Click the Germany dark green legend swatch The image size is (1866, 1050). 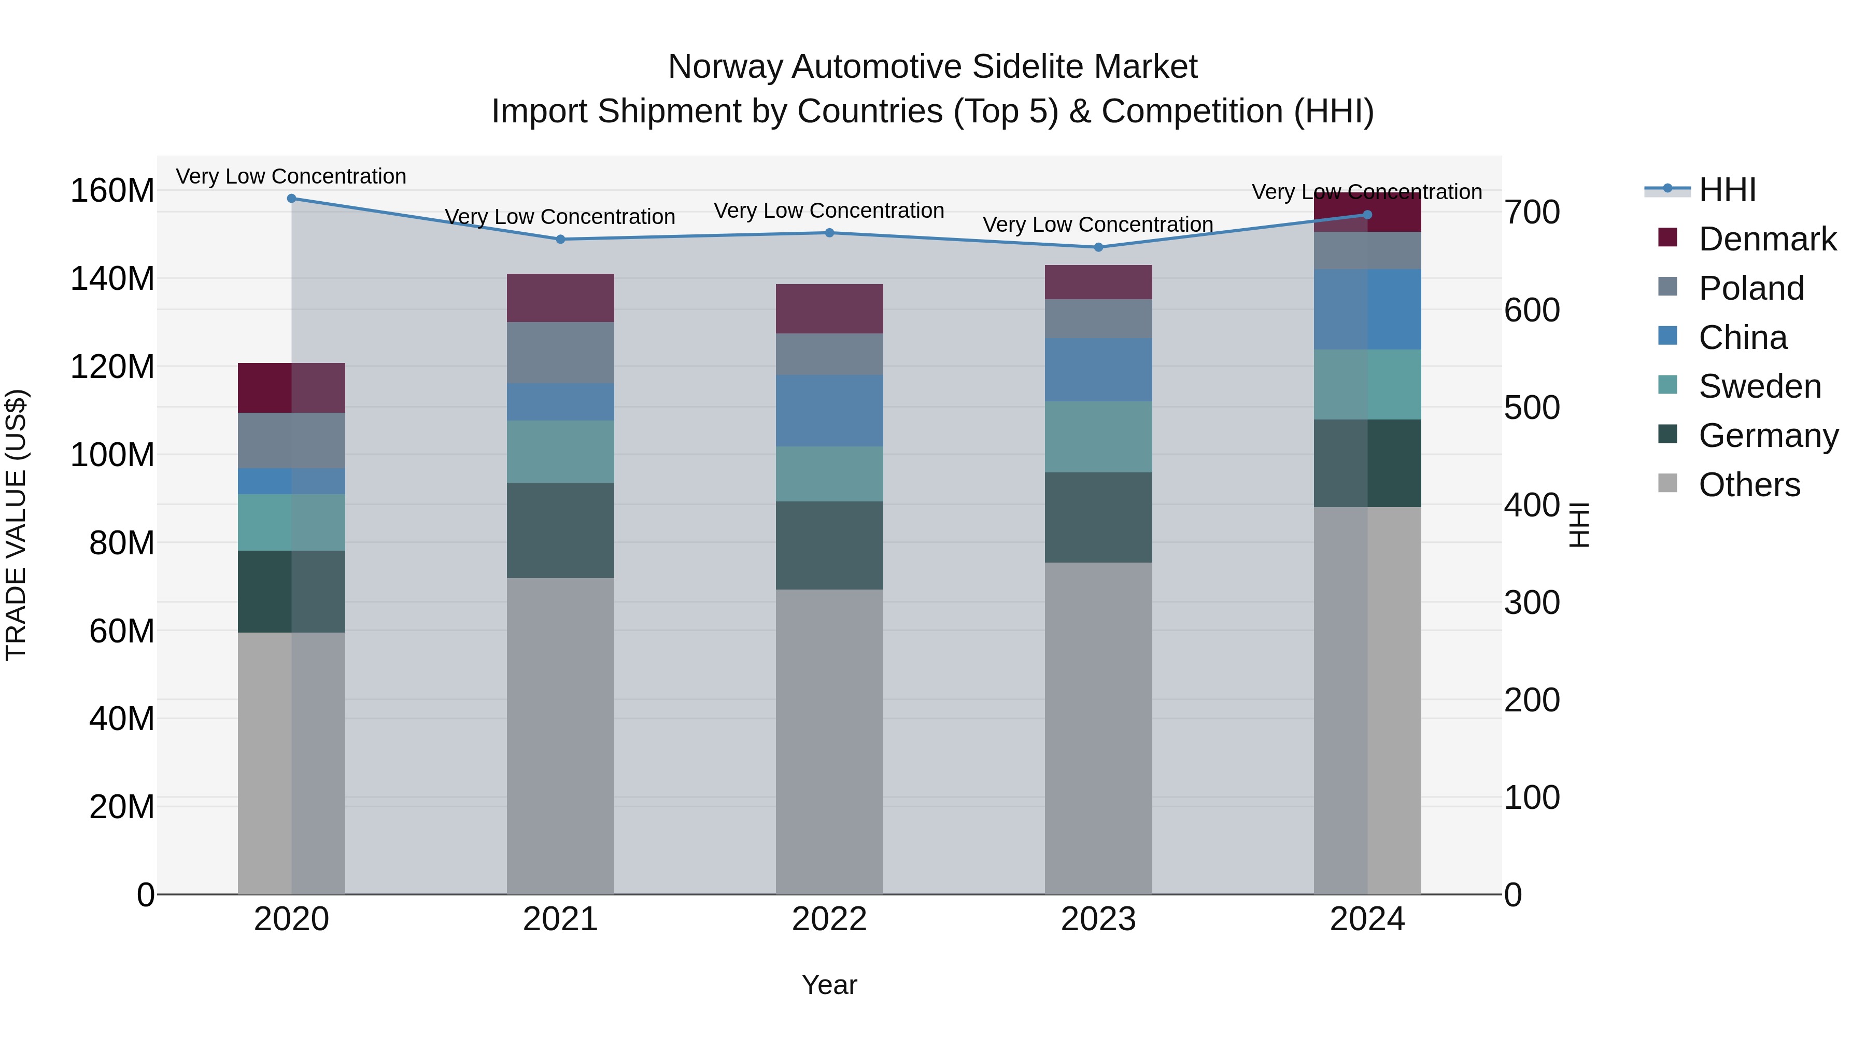click(1667, 433)
